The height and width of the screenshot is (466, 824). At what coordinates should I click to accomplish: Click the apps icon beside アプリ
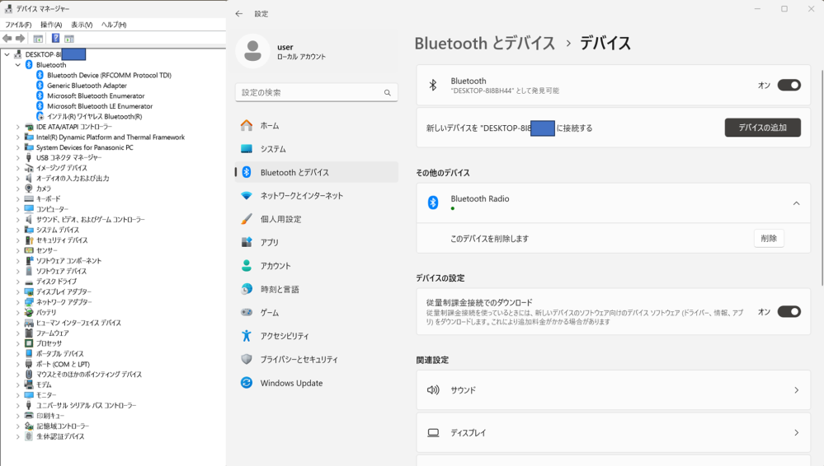(247, 242)
